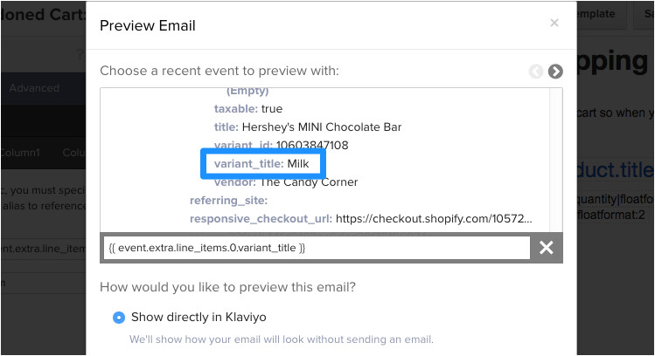Viewport: 655px width, 356px height.
Task: Close the Preview Email dialog
Action: coord(554,24)
